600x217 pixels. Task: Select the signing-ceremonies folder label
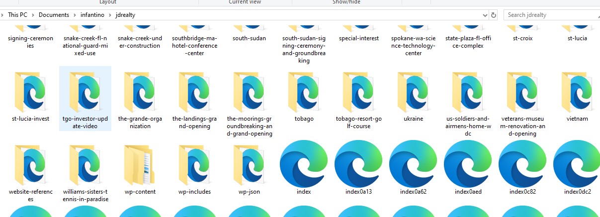click(x=30, y=42)
